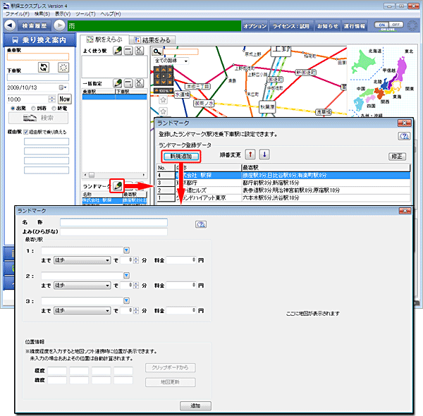Open the date picker dropdown for 2009/10/13
423x416 pixels.
[62, 88]
